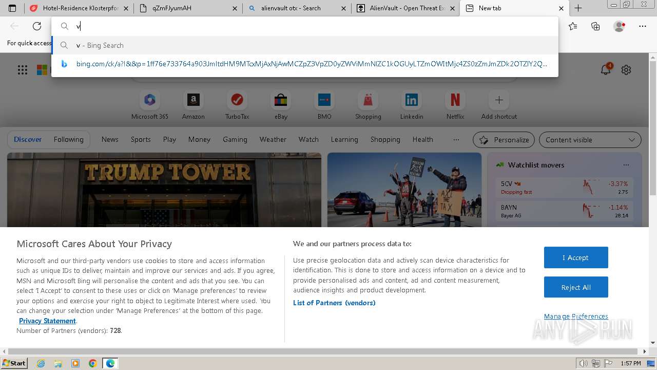Open the Health category
This screenshot has height=370, width=657.
[x=422, y=139]
